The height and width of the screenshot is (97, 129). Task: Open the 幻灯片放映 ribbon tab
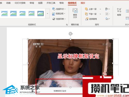click(20, 3)
